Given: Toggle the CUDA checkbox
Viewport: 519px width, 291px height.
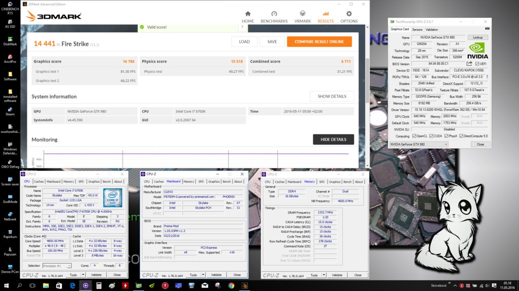Looking at the screenshot, I should click(431, 136).
